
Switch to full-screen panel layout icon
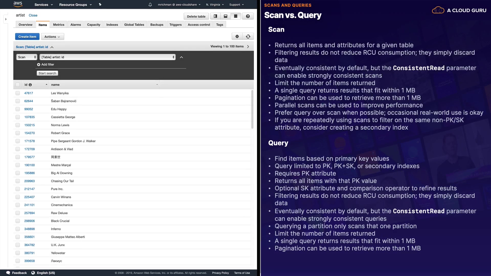point(236,16)
